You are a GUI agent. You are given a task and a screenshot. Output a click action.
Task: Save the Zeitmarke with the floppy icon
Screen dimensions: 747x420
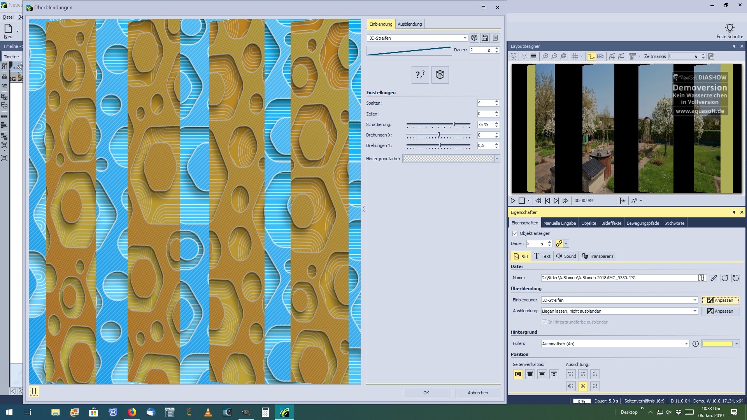click(x=711, y=56)
